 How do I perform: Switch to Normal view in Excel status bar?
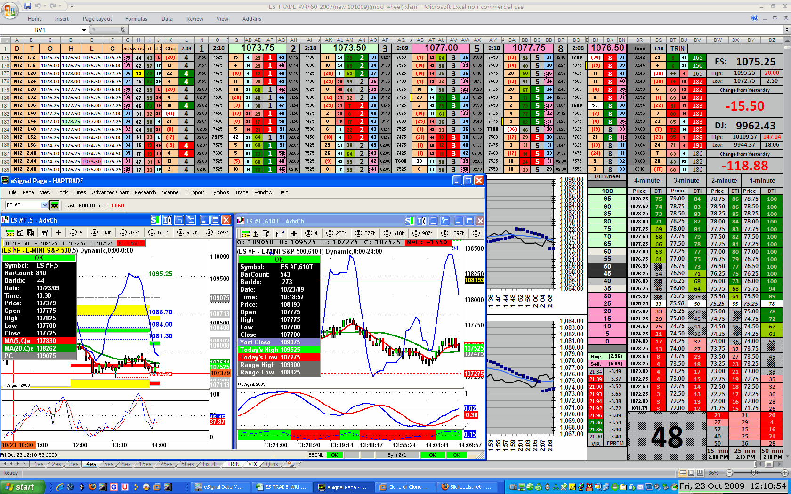683,473
